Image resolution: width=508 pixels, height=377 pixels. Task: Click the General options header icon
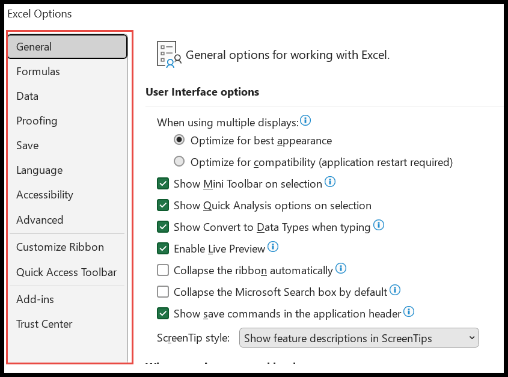[x=169, y=55]
